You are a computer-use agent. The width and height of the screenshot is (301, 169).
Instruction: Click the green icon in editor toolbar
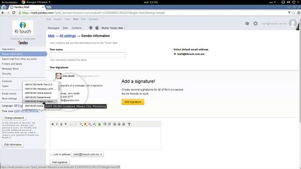point(99,124)
